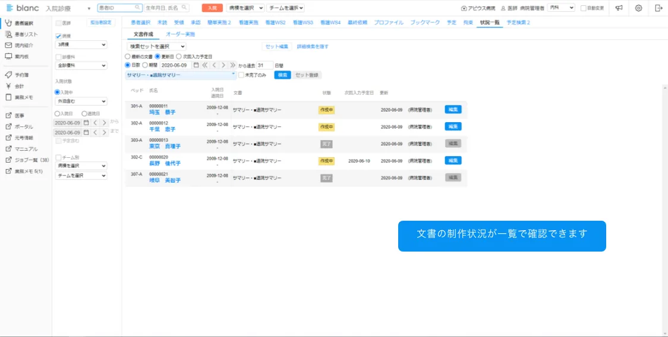
Task: Open patient 長野 佳代子 link
Action: (165, 163)
